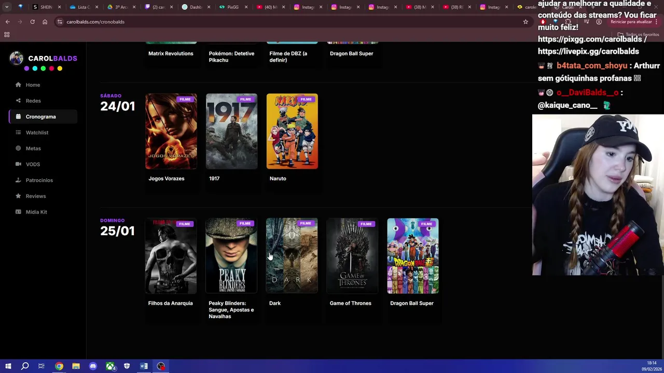Click the Todos os favoritos bookmarks folder
The width and height of the screenshot is (664, 373).
tap(638, 35)
